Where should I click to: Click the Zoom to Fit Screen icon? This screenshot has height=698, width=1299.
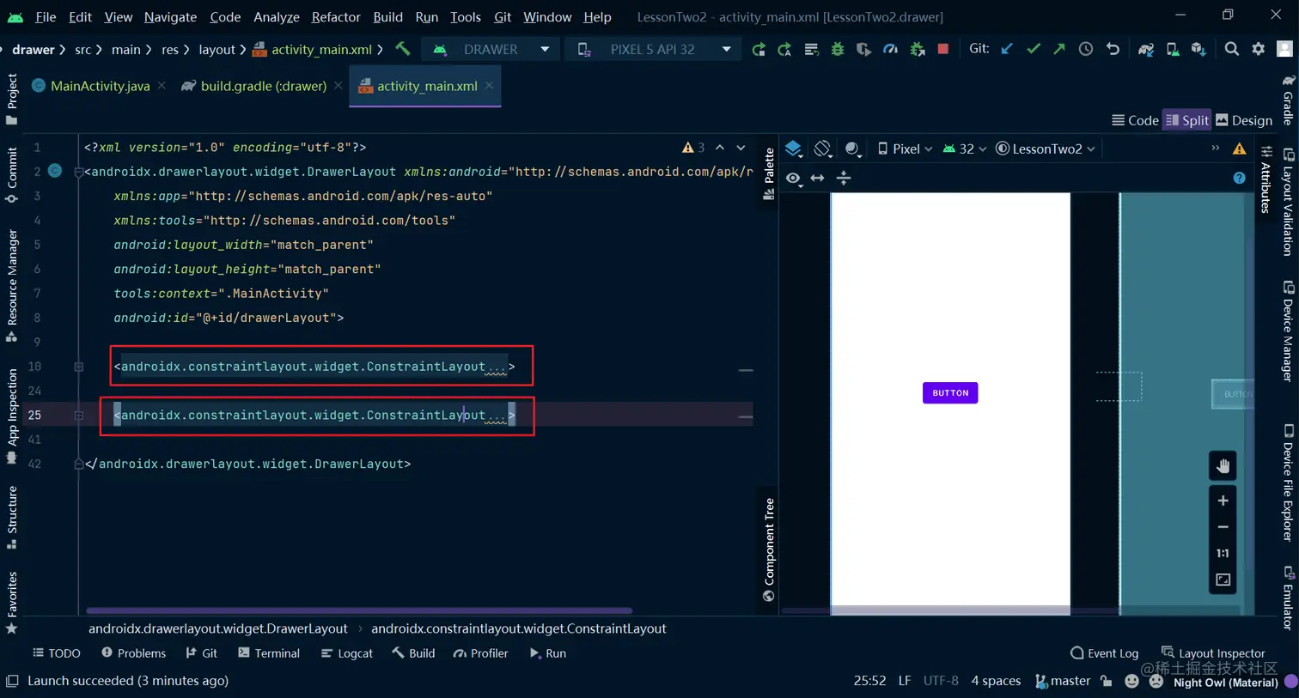coord(1223,580)
